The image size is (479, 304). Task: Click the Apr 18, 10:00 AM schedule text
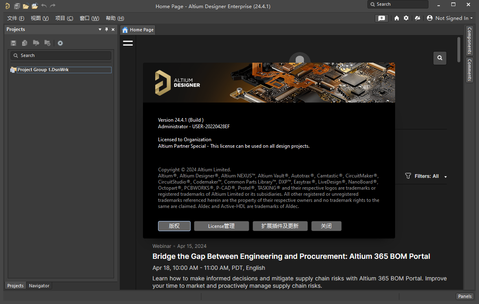(x=209, y=268)
